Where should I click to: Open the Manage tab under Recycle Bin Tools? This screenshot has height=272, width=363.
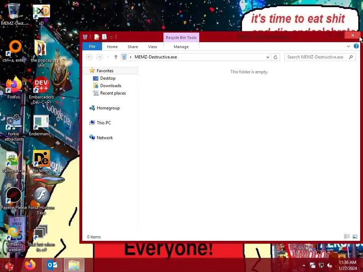181,47
